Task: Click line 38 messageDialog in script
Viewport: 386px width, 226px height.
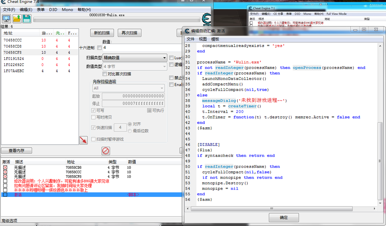Action: tap(219, 100)
